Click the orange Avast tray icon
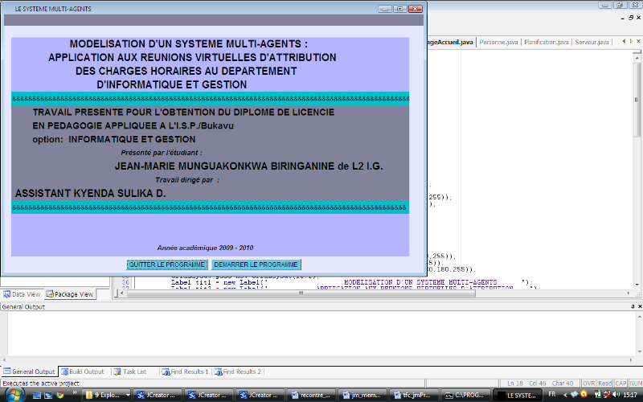The height and width of the screenshot is (402, 643). (x=584, y=395)
